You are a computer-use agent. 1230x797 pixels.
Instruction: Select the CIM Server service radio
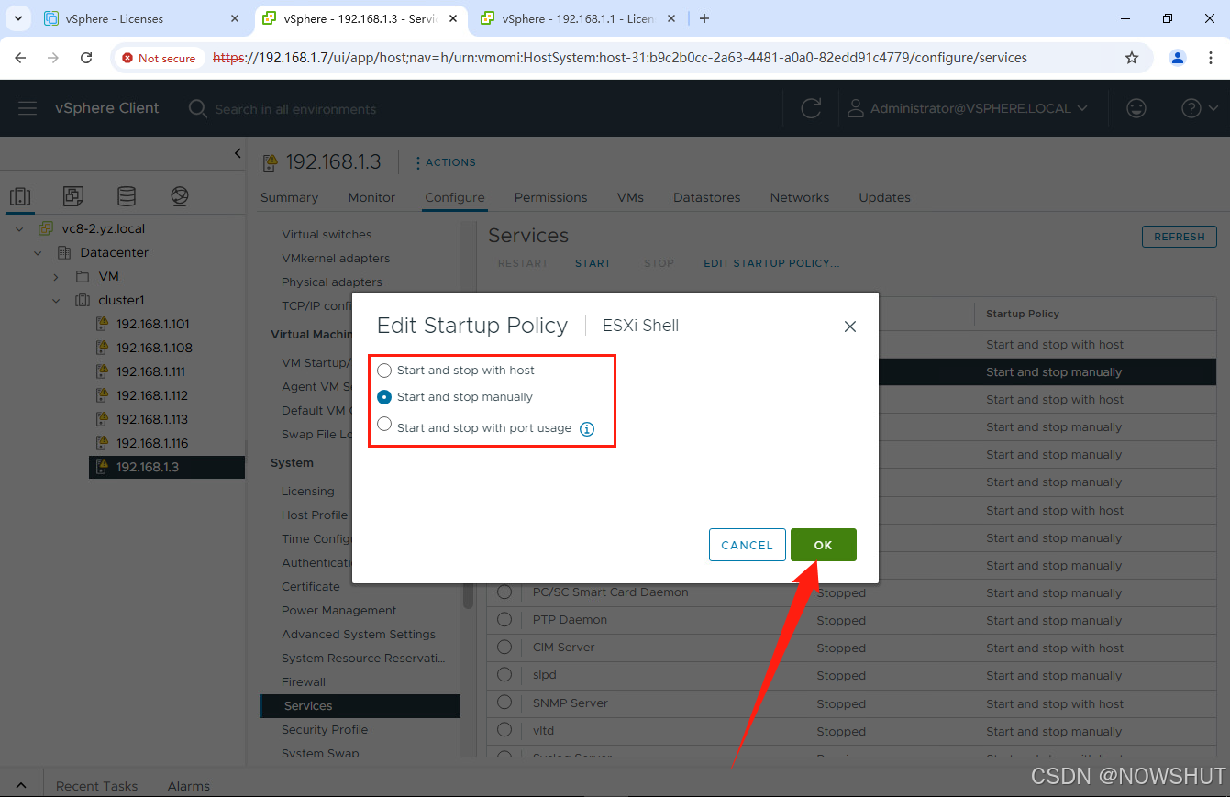504,648
